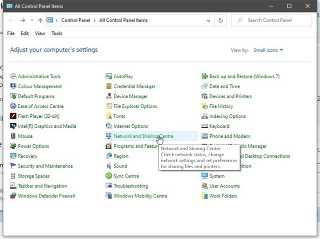Image resolution: width=320 pixels, height=239 pixels.
Task: Open the Devices and Printers link
Action: coord(230,96)
